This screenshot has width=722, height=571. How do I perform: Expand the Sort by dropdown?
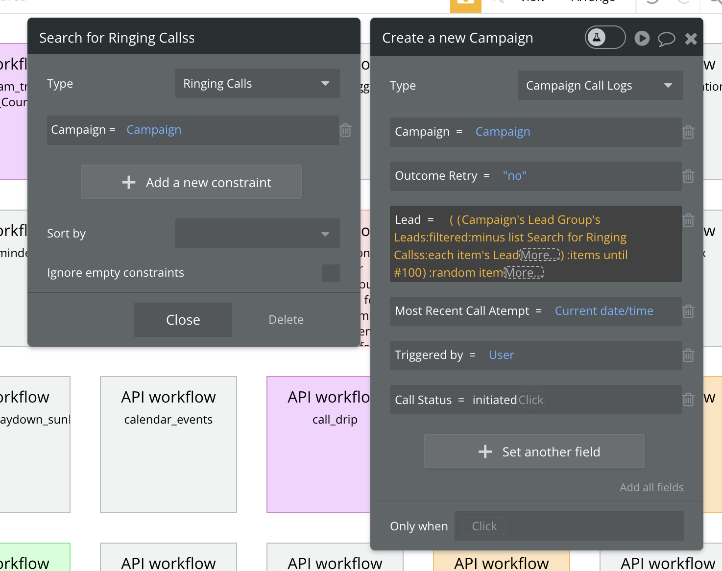pos(258,233)
